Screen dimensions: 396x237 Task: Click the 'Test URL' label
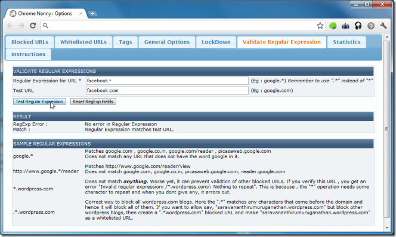[23, 91]
